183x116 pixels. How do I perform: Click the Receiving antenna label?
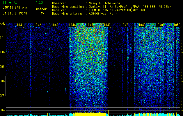[x=67, y=14]
